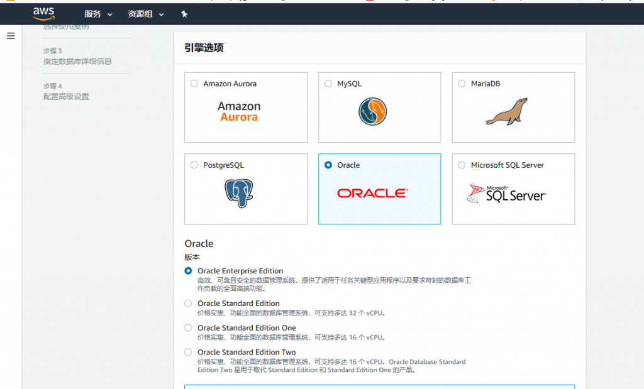The image size is (644, 389).
Task: Select the MySQL engine radio button
Action: [x=328, y=84]
